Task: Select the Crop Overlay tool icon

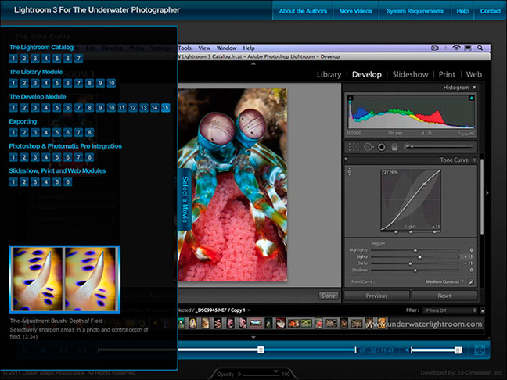Action: coord(354,147)
